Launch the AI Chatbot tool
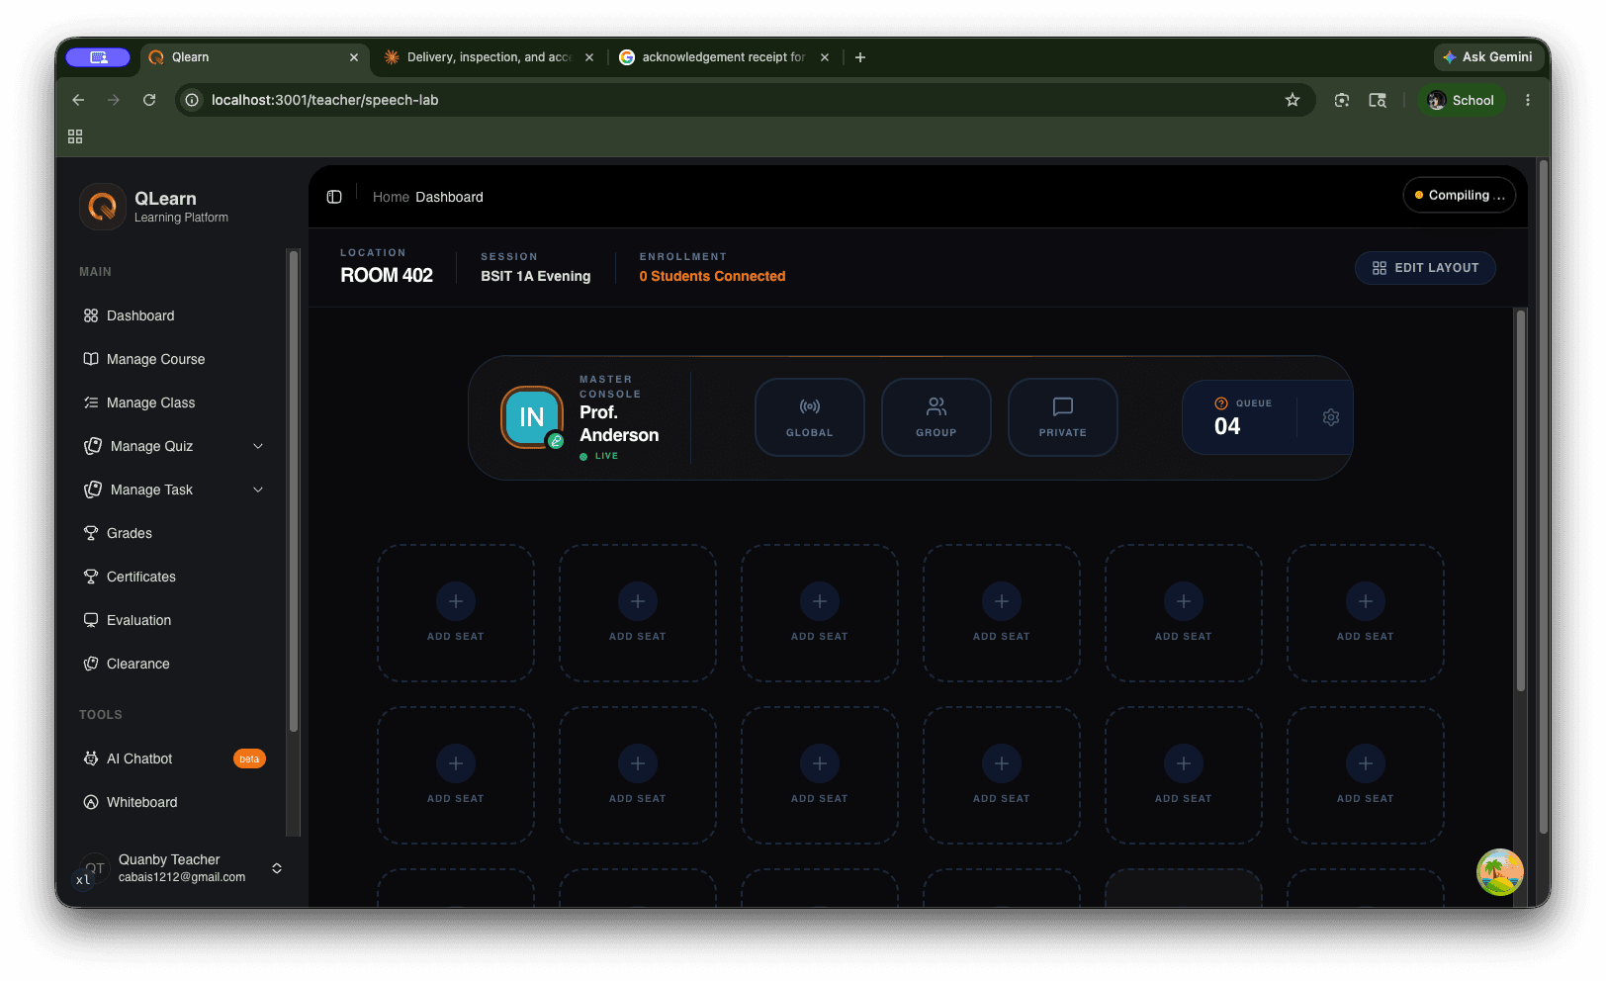The width and height of the screenshot is (1606, 981). (139, 758)
